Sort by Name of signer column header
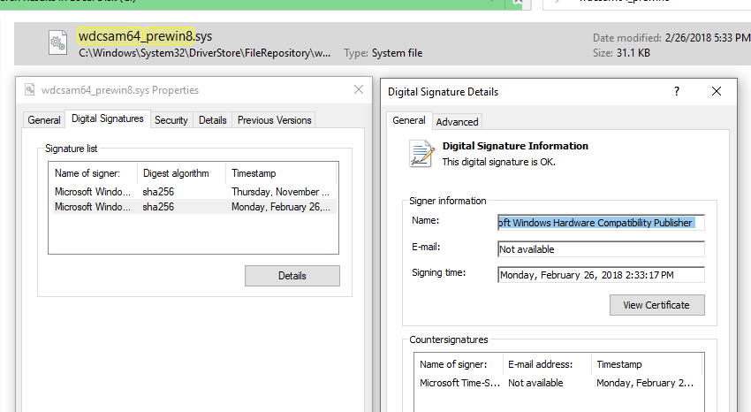 94,173
